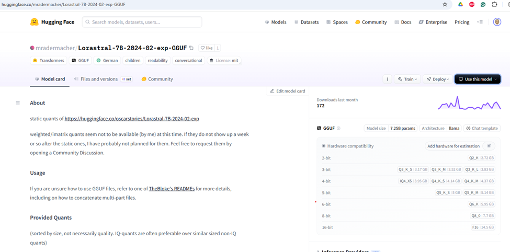Screen dimensions: 510x252
Task: Open browser extensions puzzle icon
Action: [x=494, y=5]
